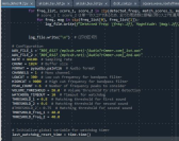This screenshot has width=179, height=141.
Task: Place cursor on the CHUNK buffer size line
Action: (40, 64)
